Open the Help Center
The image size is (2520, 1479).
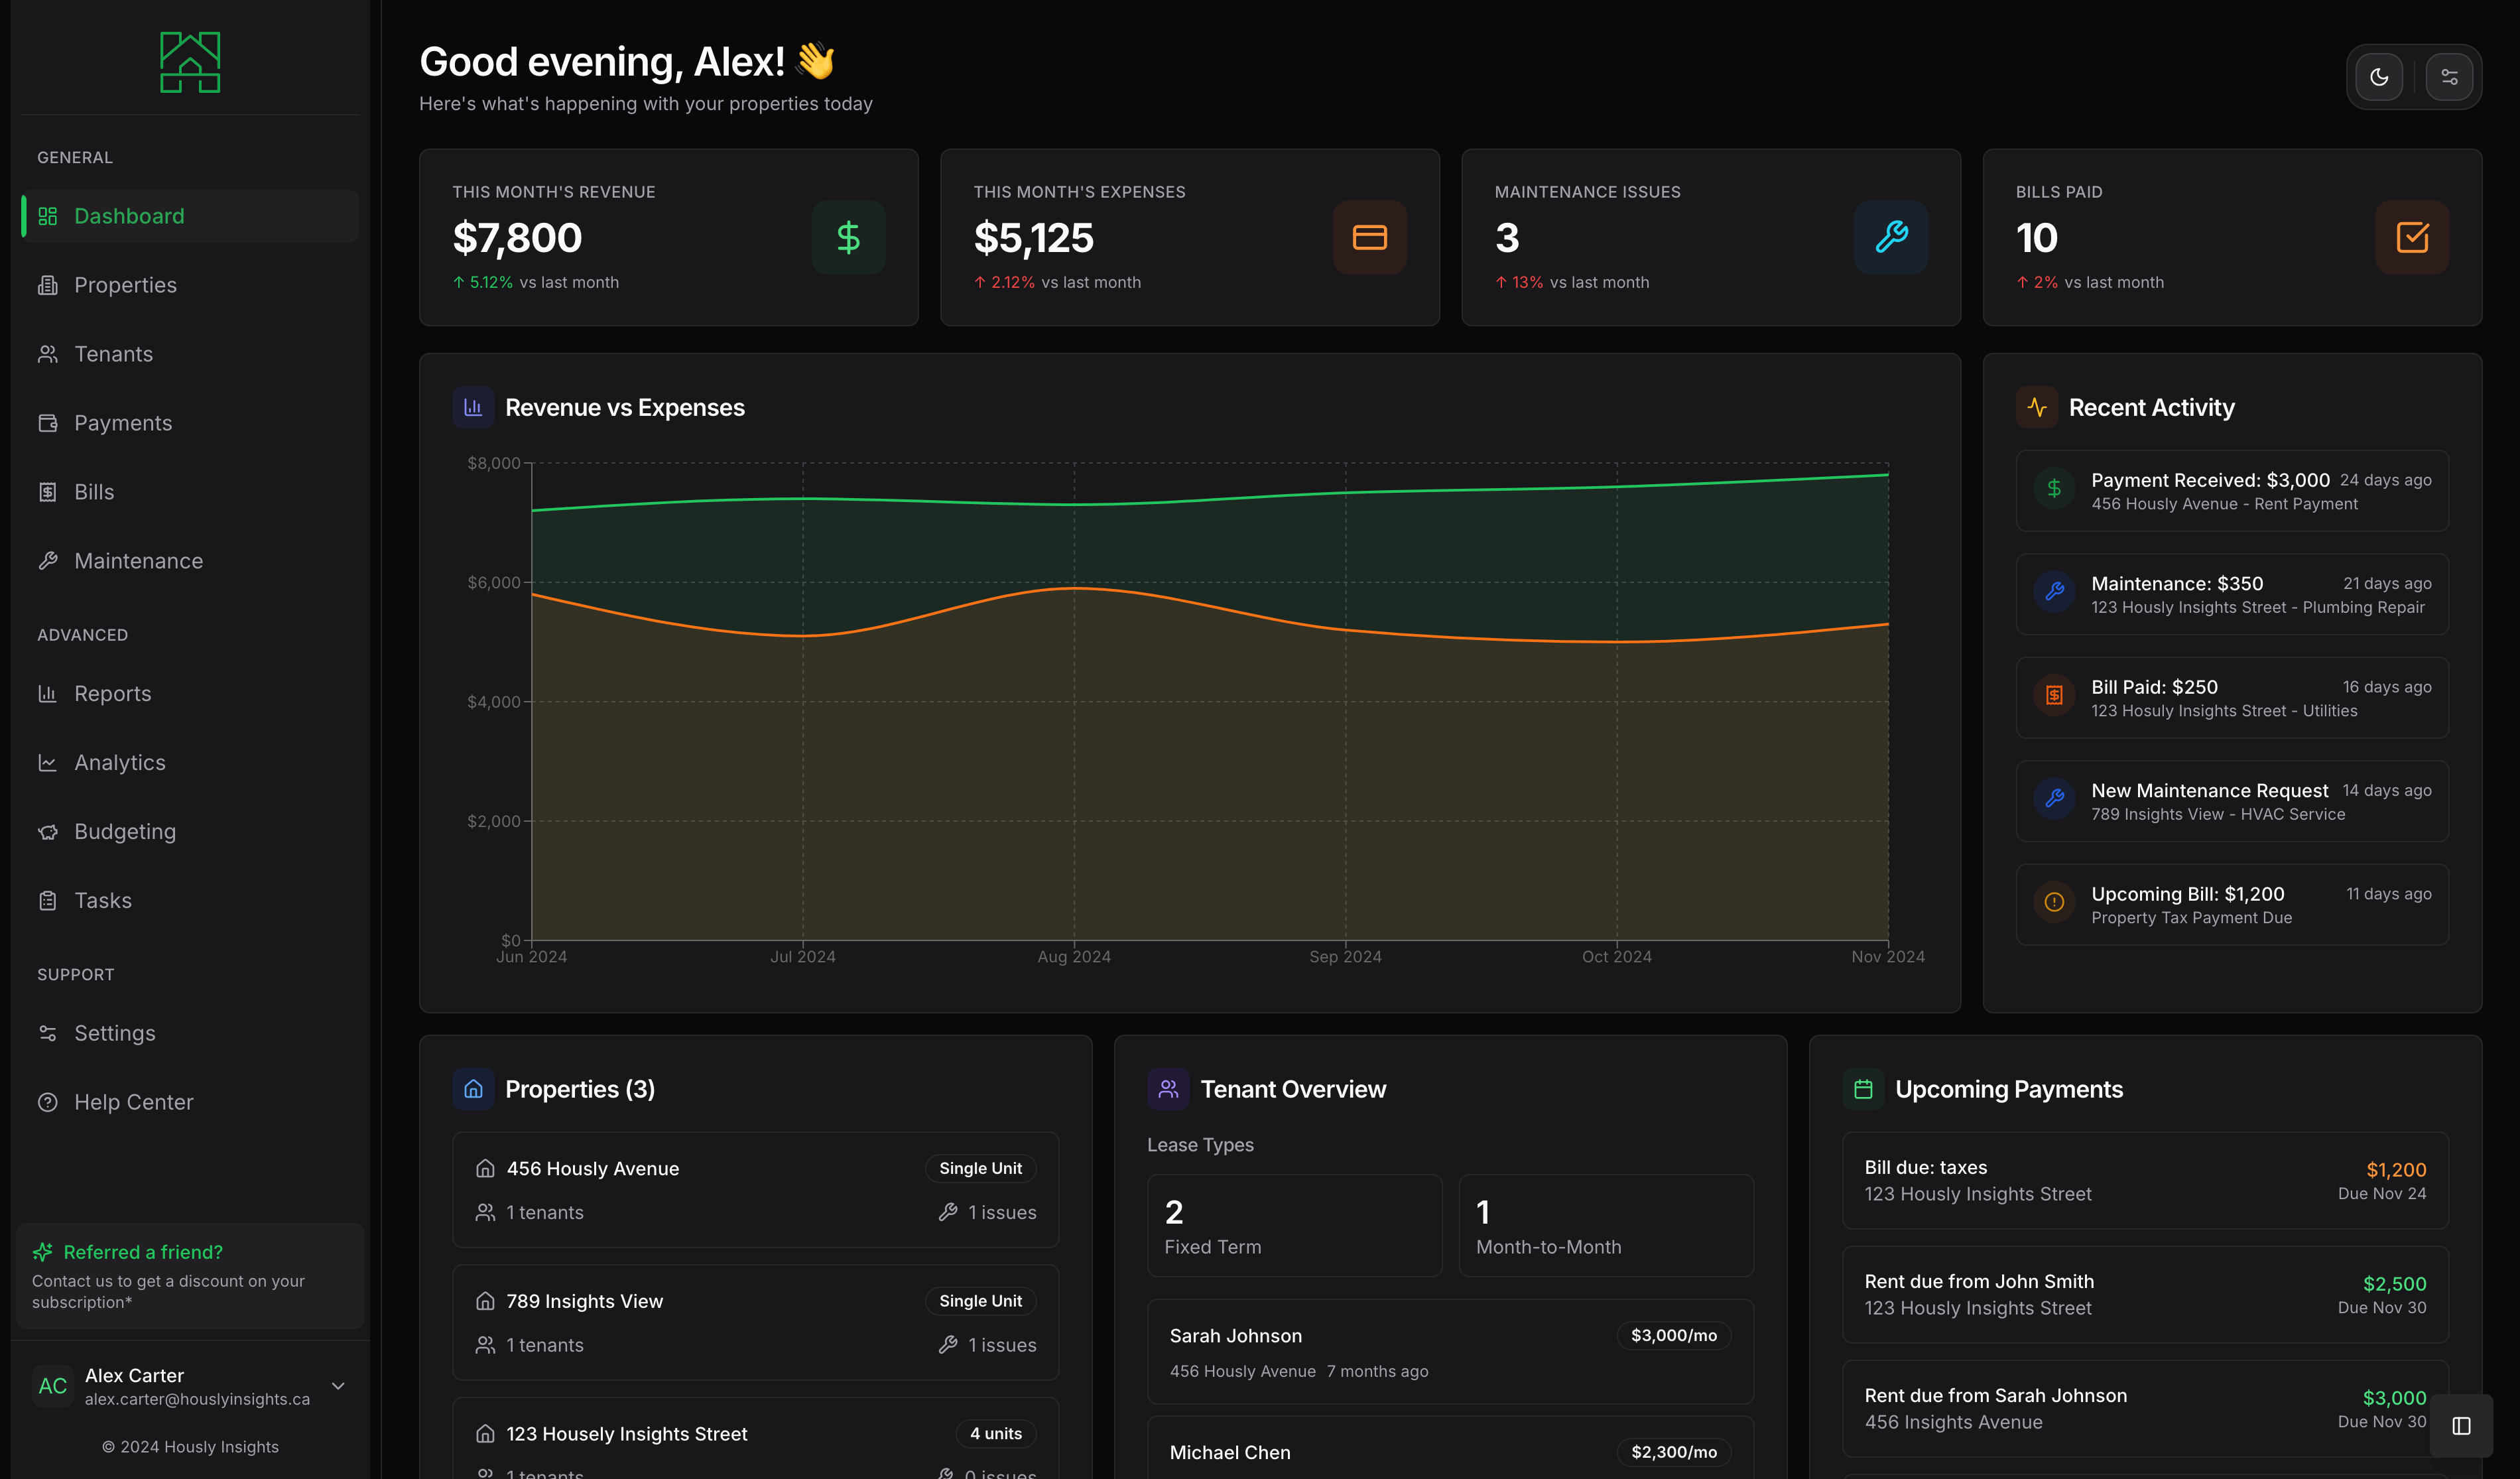coord(190,1102)
